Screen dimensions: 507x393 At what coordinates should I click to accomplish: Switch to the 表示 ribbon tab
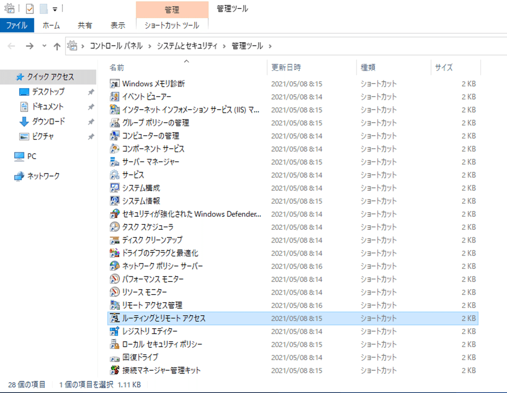tap(118, 25)
